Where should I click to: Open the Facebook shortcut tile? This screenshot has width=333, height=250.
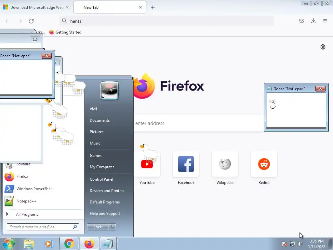(186, 168)
